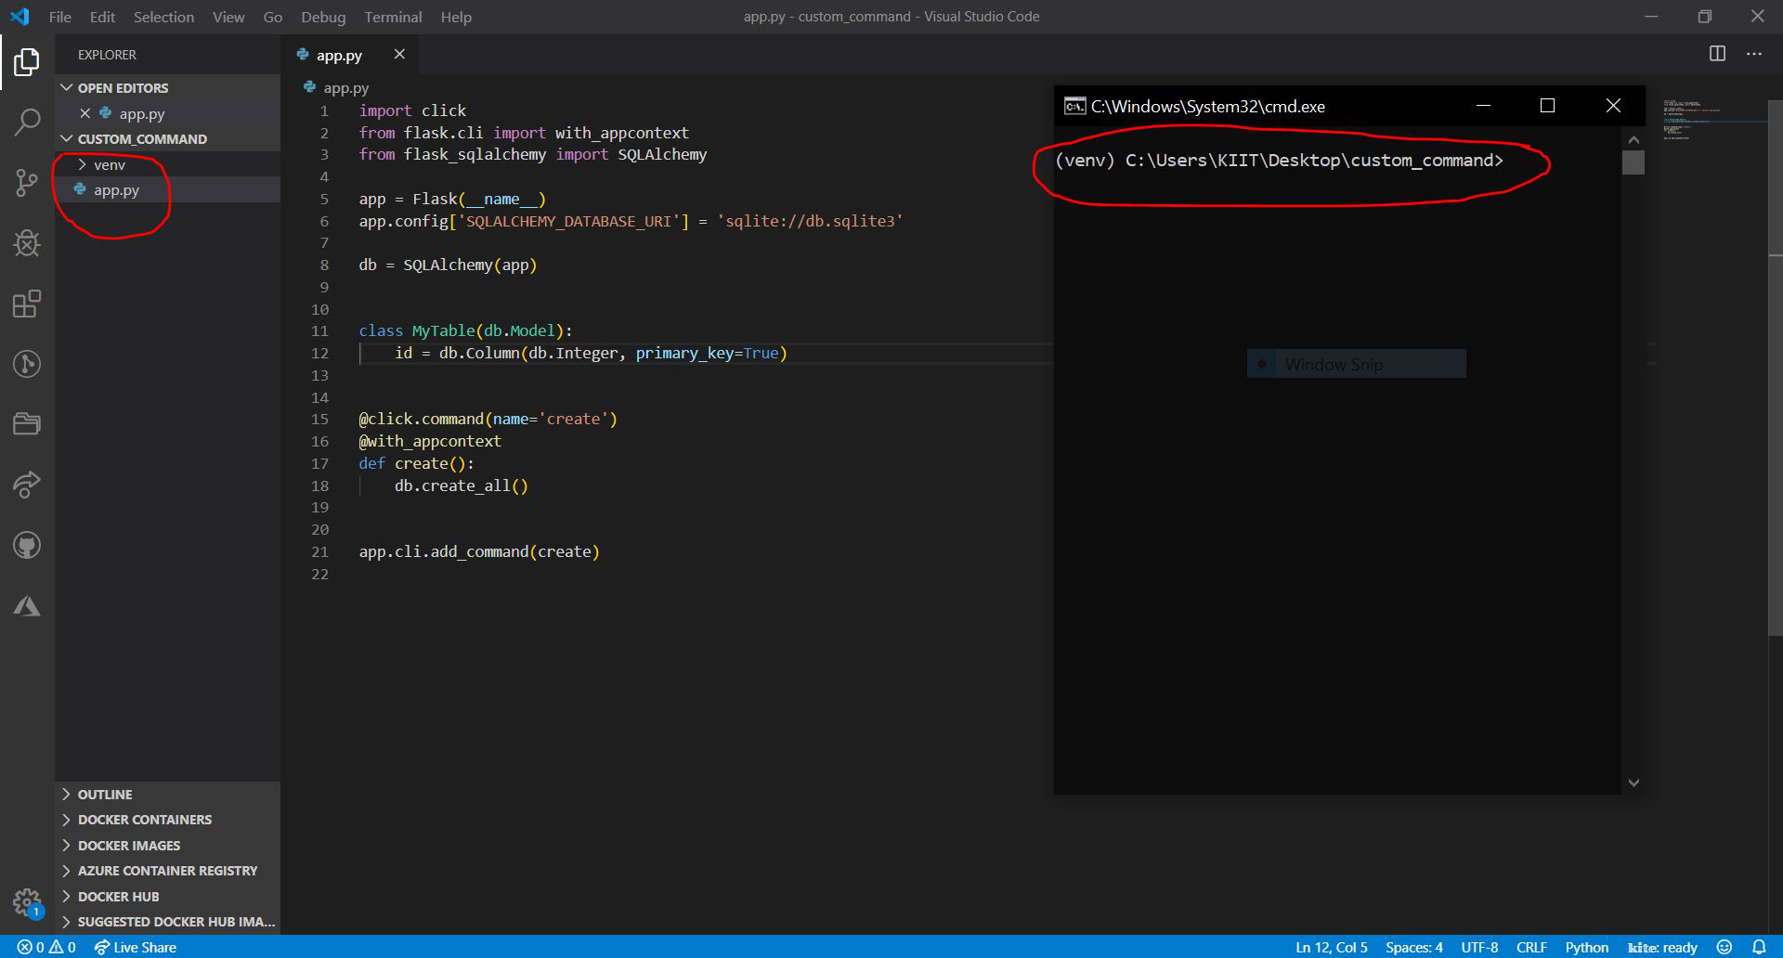Click the VS Code logo icon
This screenshot has height=958, width=1783.
pos(20,17)
